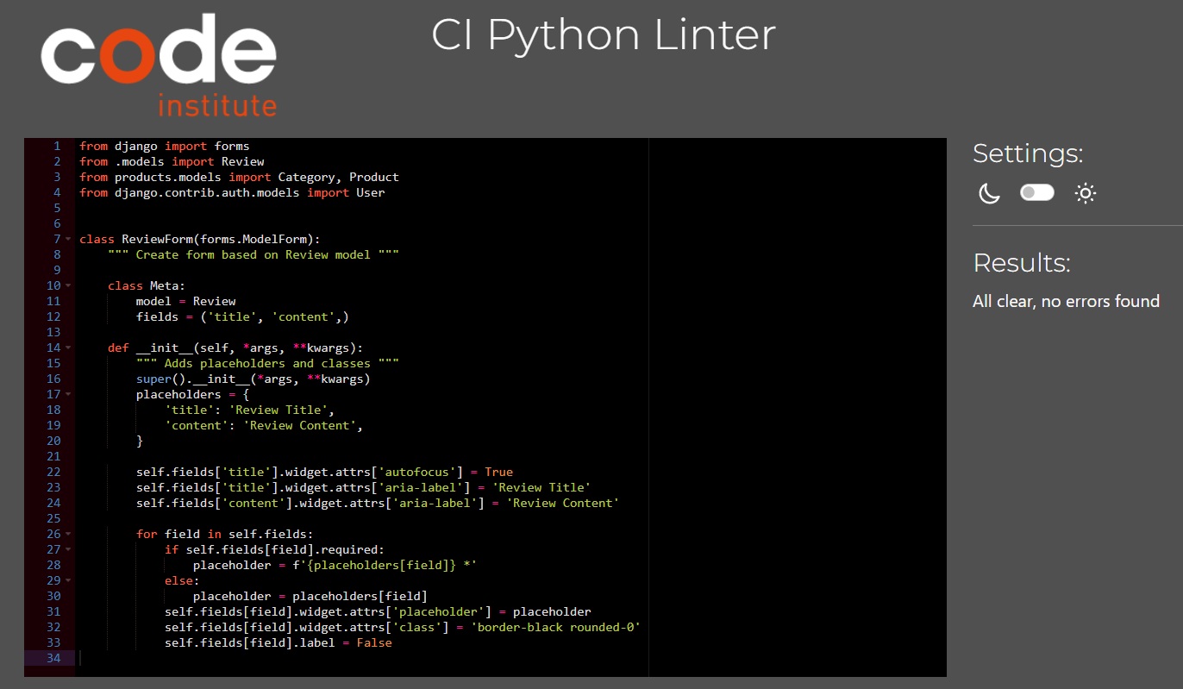
Task: Click the sun light-mode icon
Action: (x=1086, y=193)
